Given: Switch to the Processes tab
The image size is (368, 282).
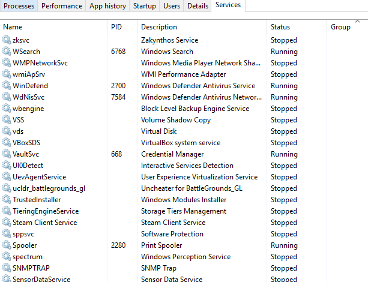Looking at the screenshot, I should click(19, 6).
